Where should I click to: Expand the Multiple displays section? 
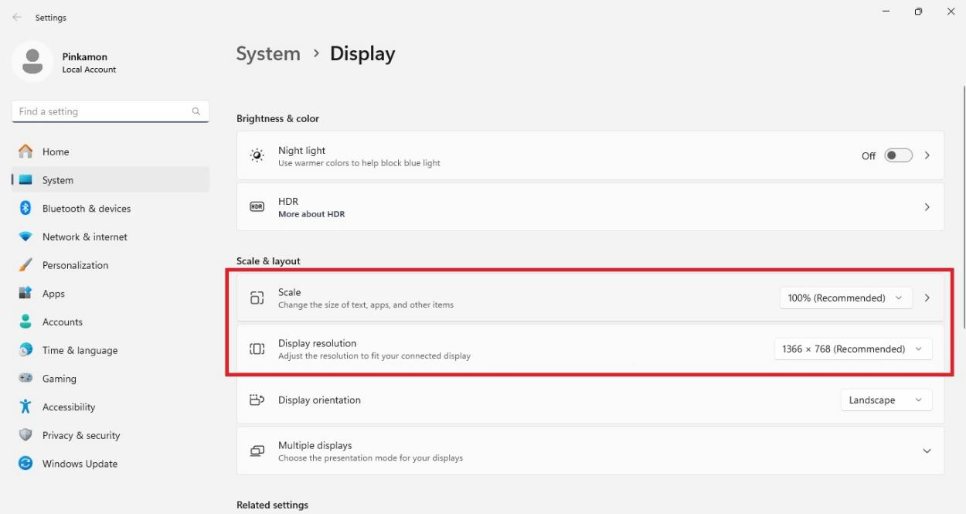pyautogui.click(x=927, y=451)
